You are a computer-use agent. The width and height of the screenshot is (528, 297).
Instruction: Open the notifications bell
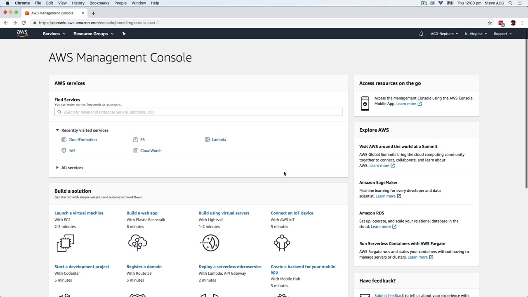pyautogui.click(x=421, y=34)
